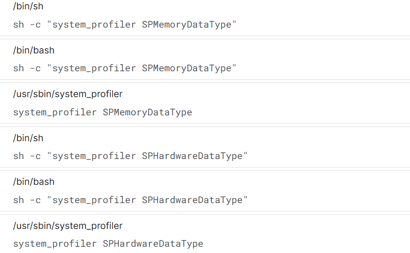Click the quoted SPHardwareDataType word under /bin/bash
The height and width of the screenshot is (253, 410).
(x=192, y=200)
